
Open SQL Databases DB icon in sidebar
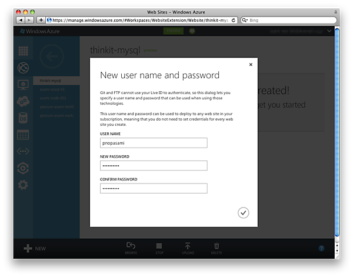pos(23,118)
